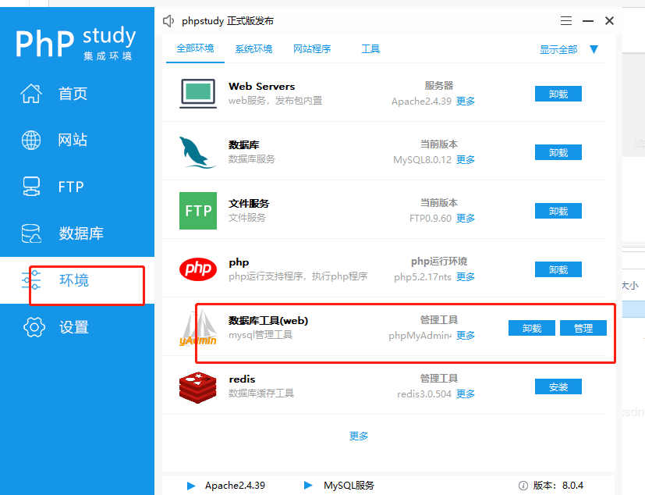Image resolution: width=645 pixels, height=495 pixels.
Task: Click the redis red cube icon
Action: (x=198, y=387)
